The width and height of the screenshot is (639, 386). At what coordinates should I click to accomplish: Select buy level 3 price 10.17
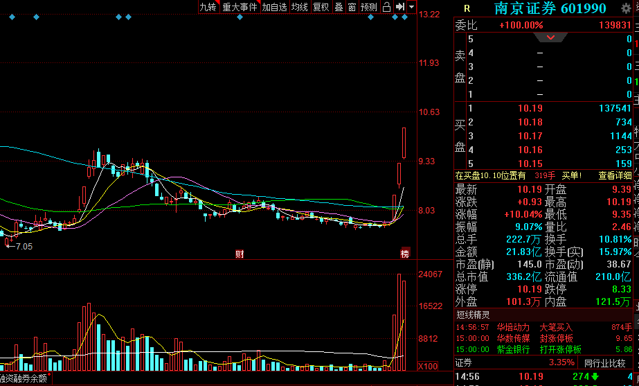point(530,136)
